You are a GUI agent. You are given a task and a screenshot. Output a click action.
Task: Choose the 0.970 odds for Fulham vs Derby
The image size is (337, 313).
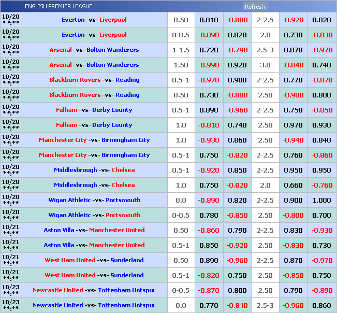pyautogui.click(x=293, y=125)
